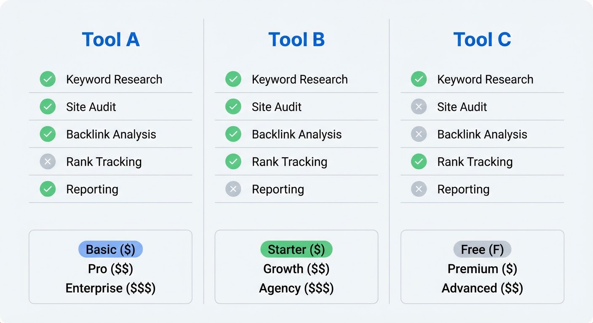Image resolution: width=593 pixels, height=323 pixels.
Task: Click the Advanced ($$) plan text
Action: 482,288
